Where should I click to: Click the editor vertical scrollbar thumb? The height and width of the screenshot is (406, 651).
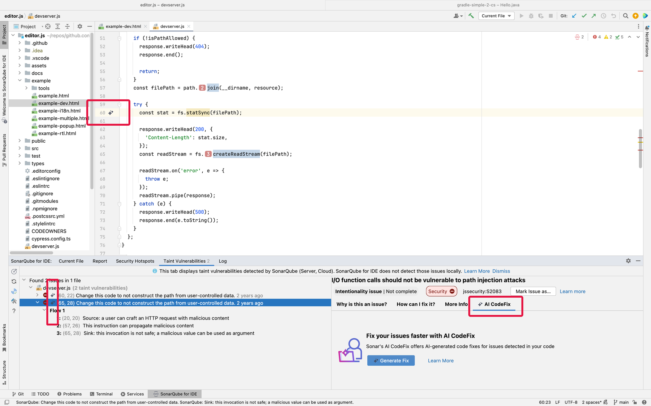(640, 149)
